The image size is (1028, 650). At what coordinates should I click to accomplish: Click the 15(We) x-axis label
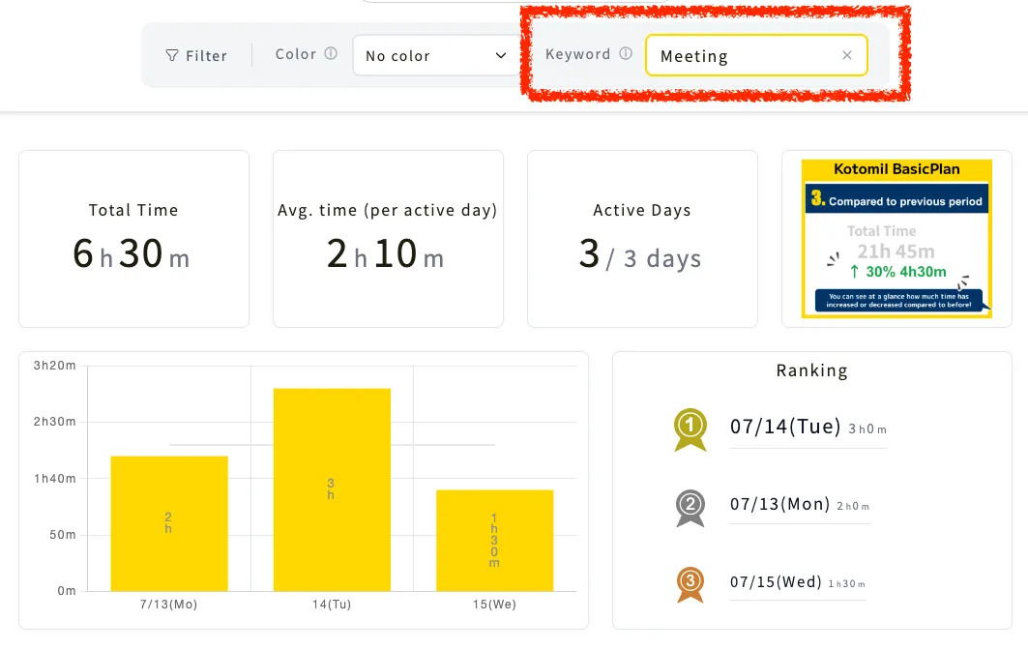tap(494, 605)
